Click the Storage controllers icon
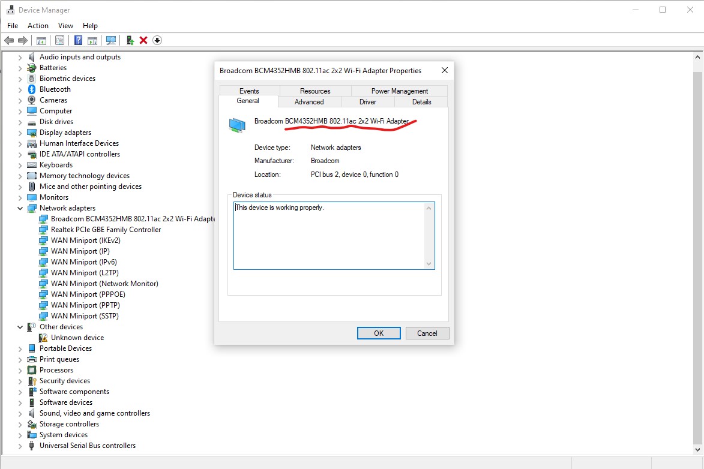This screenshot has height=469, width=704. [x=32, y=424]
